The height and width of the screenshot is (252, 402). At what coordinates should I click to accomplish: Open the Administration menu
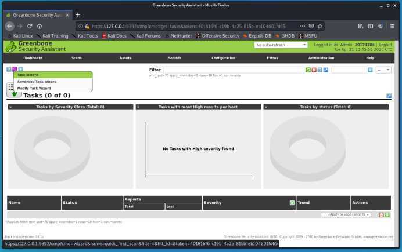coord(321,58)
